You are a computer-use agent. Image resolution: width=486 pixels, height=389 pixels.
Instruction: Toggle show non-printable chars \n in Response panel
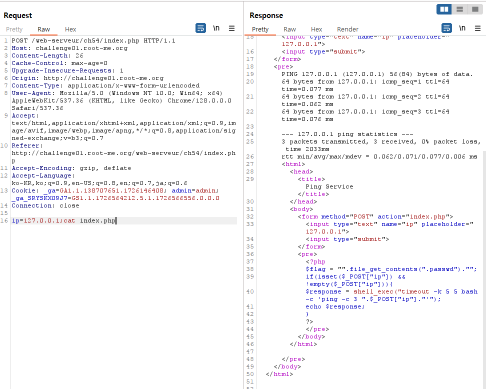462,28
